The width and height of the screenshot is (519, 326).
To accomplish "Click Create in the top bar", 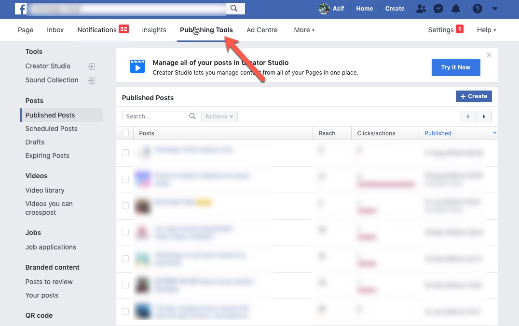I will (395, 9).
